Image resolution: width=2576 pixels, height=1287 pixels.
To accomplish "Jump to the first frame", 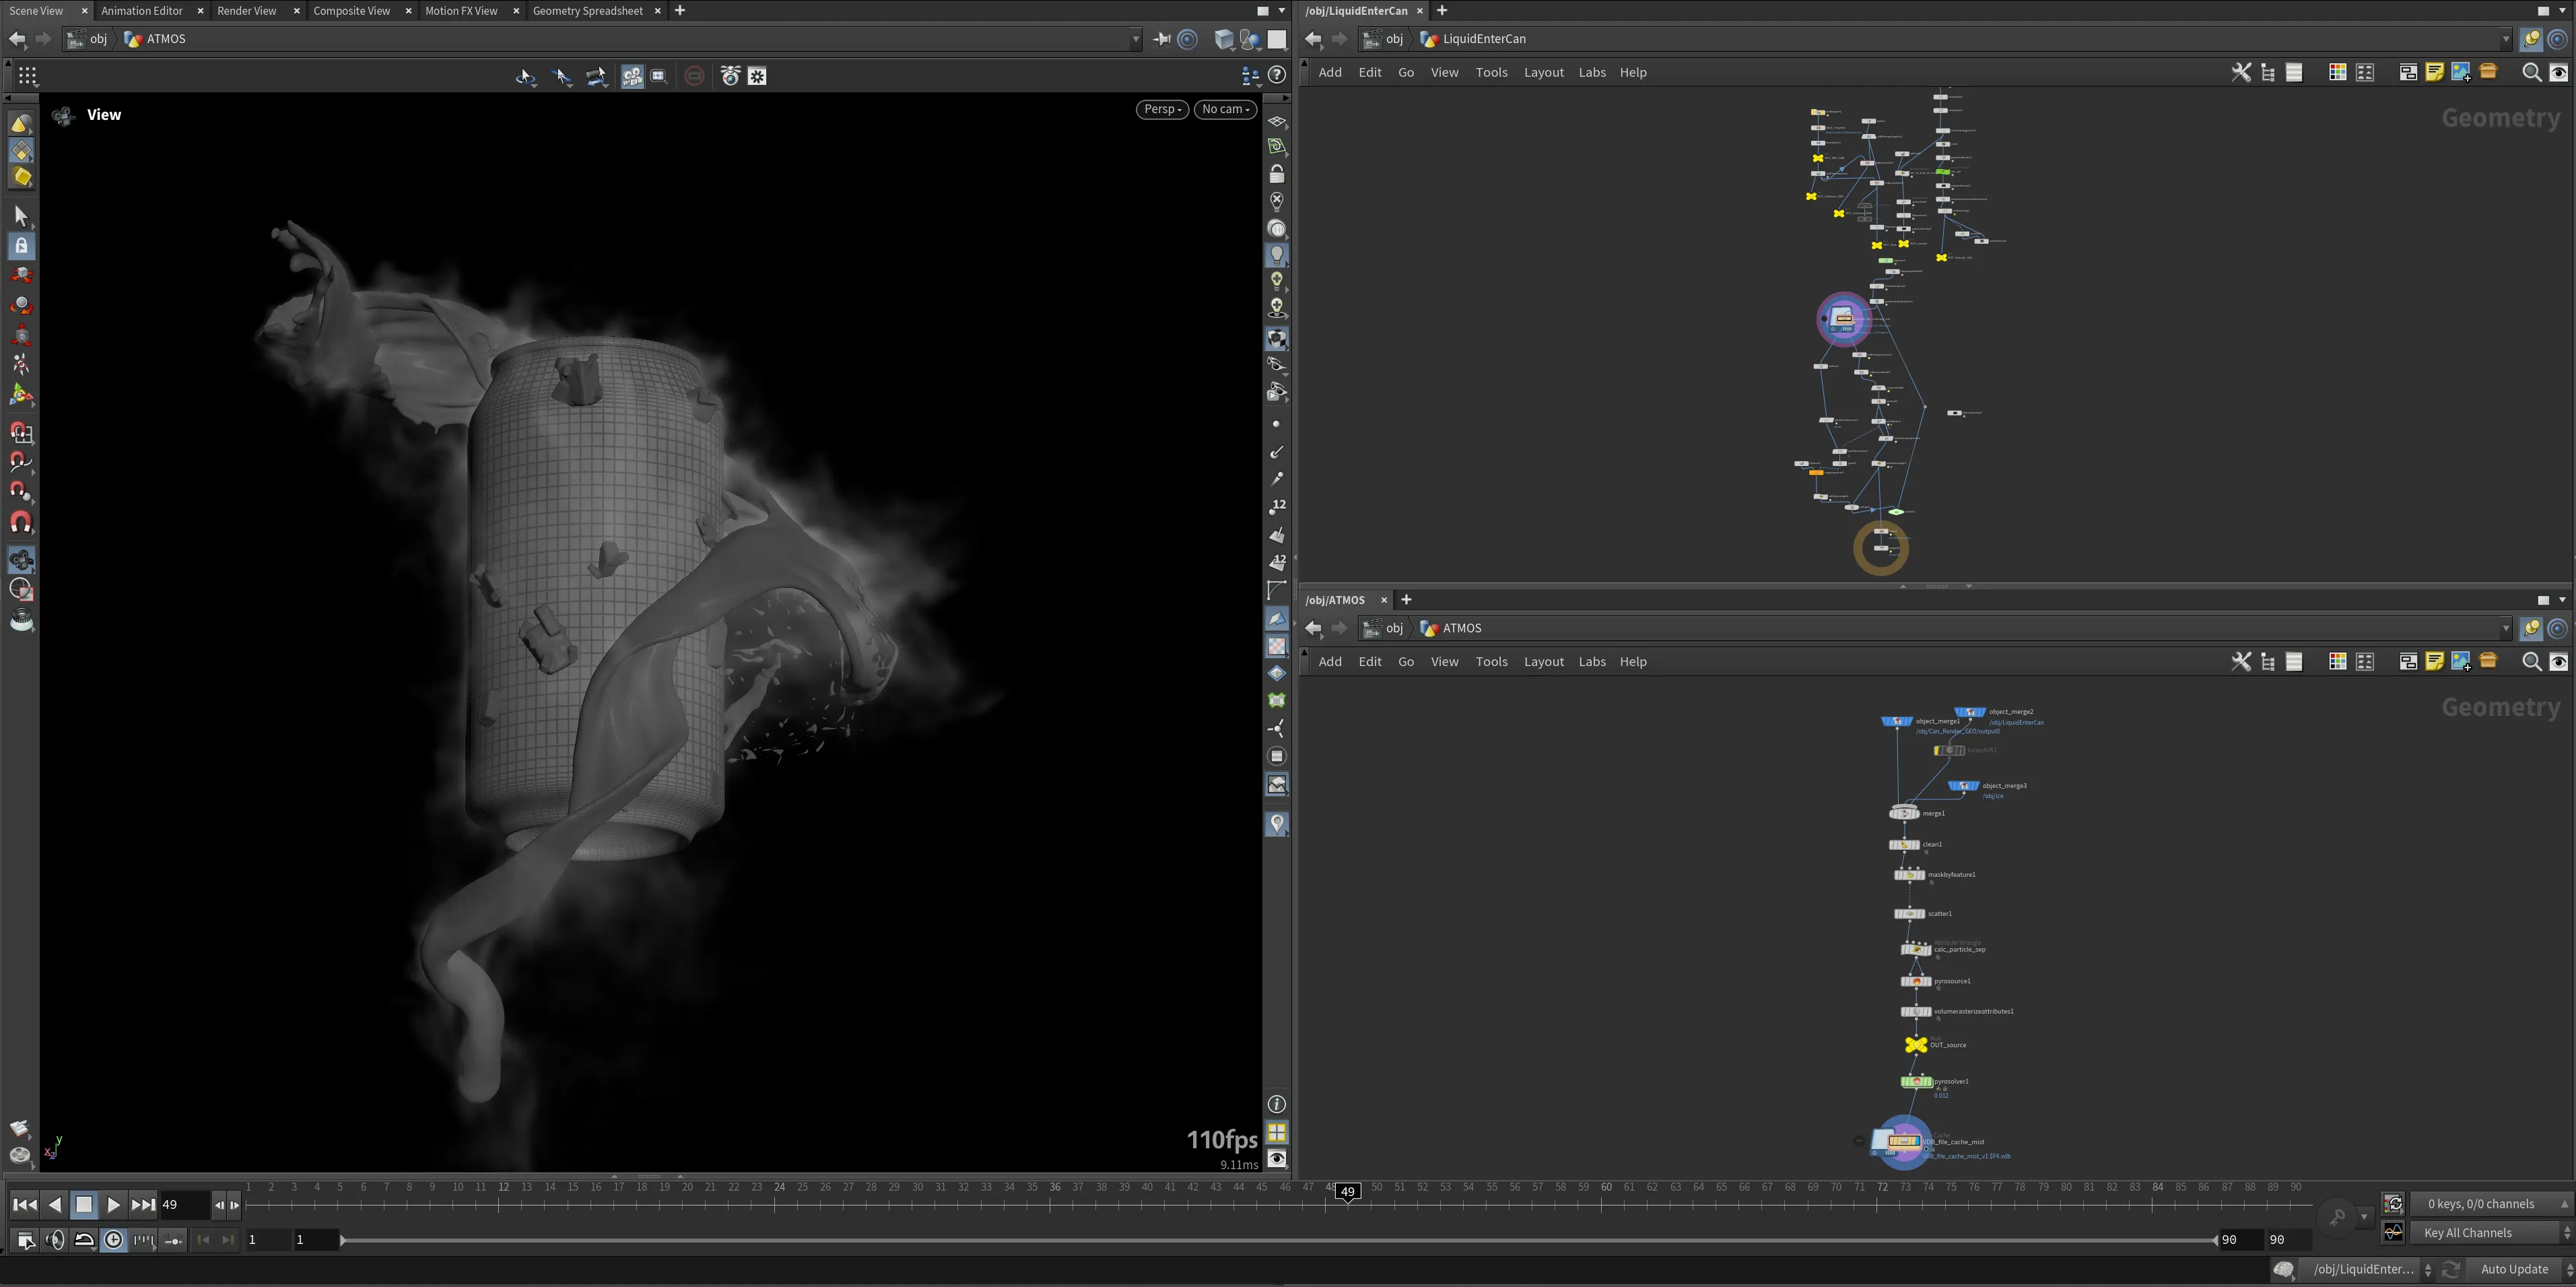I will pyautogui.click(x=25, y=1205).
